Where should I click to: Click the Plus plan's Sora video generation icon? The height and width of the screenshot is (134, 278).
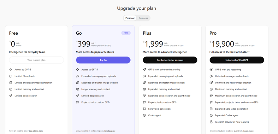145,109
